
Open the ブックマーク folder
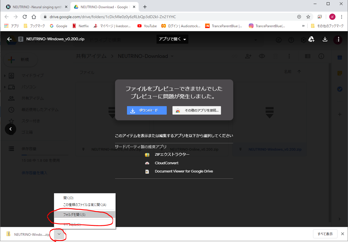[x=34, y=26]
